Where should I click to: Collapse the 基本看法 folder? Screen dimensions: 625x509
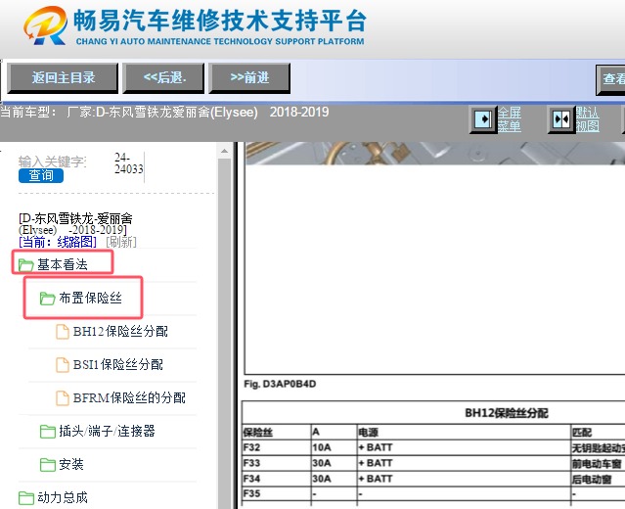(63, 264)
